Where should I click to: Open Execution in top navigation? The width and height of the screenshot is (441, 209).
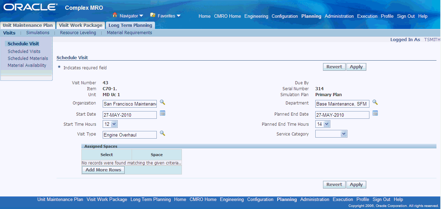point(367,16)
